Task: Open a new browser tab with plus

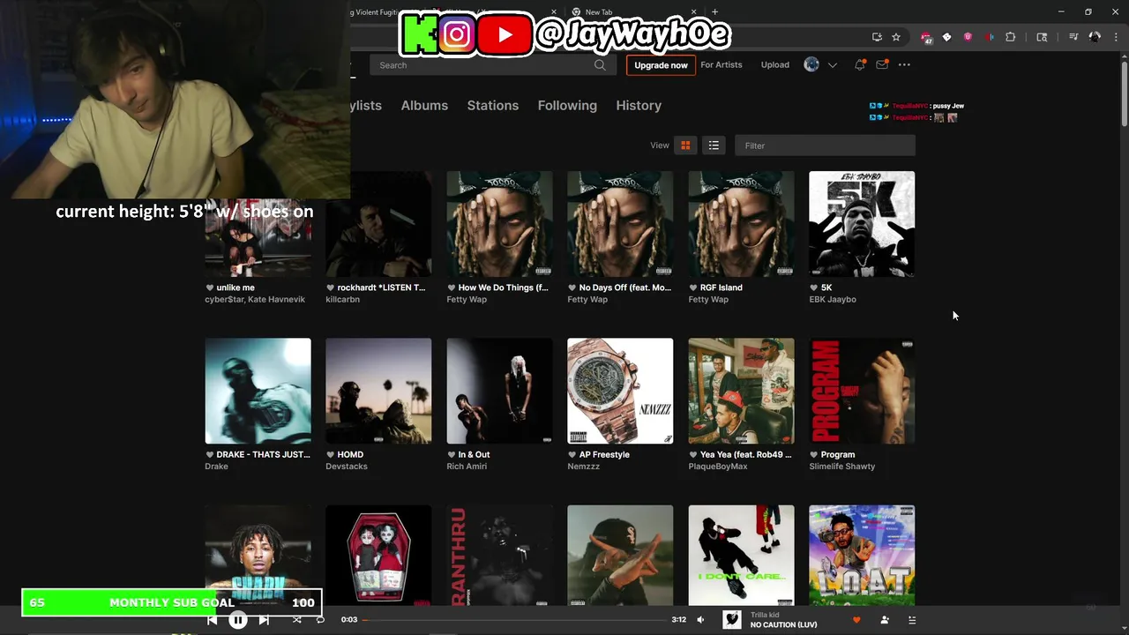Action: [x=714, y=12]
